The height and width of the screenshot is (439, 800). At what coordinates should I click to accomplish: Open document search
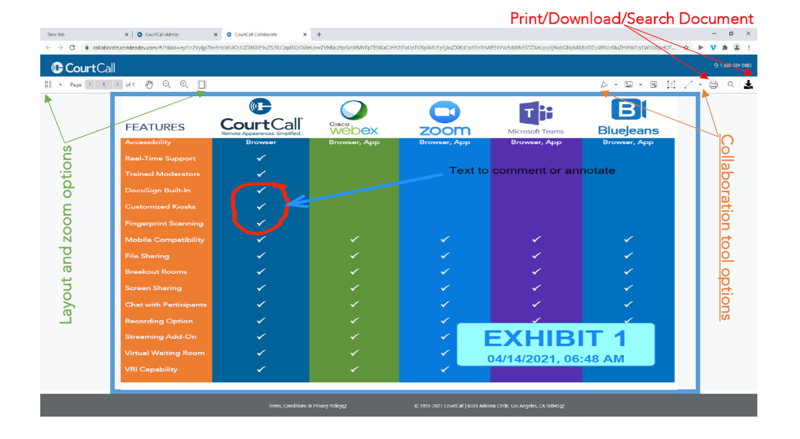(x=731, y=85)
